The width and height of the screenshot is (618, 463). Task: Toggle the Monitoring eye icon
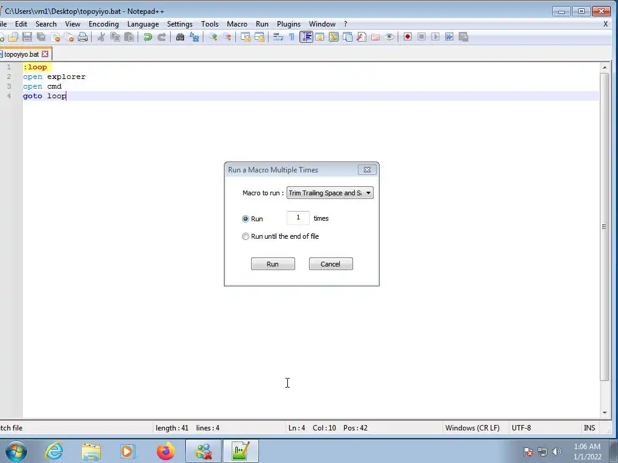pos(389,37)
